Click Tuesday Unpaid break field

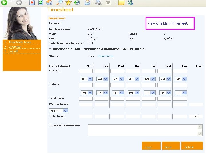tap(102, 99)
